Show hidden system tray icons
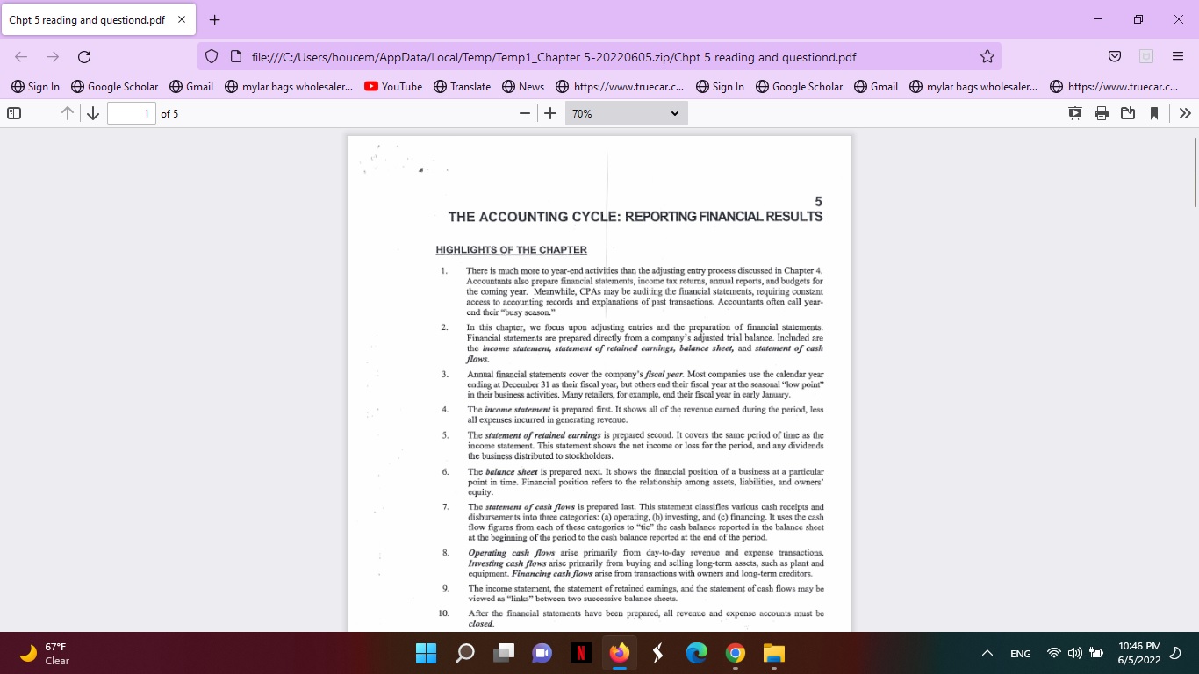The height and width of the screenshot is (674, 1199). [987, 653]
